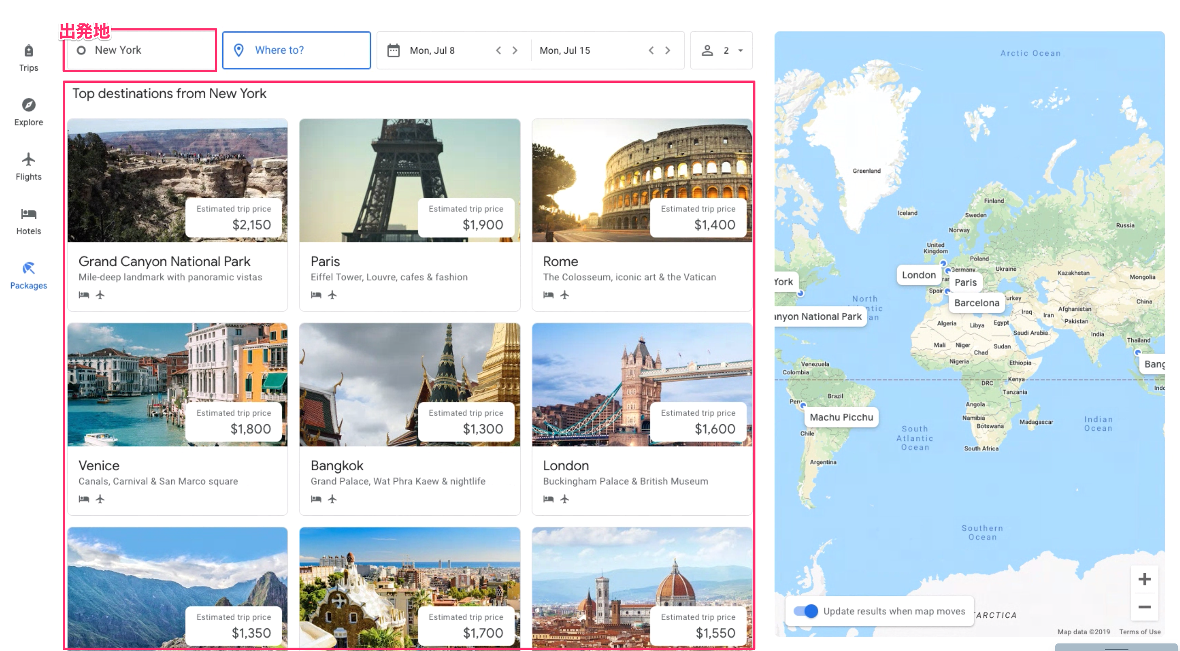This screenshot has width=1180, height=651.
Task: Click the $1,800 estimated trip price
Action: [x=251, y=429]
